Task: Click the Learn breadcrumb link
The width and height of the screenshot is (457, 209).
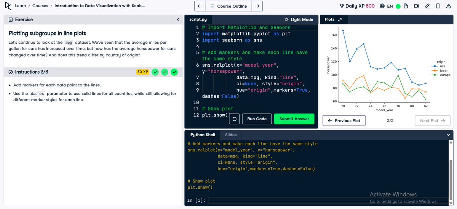Action: (x=21, y=6)
